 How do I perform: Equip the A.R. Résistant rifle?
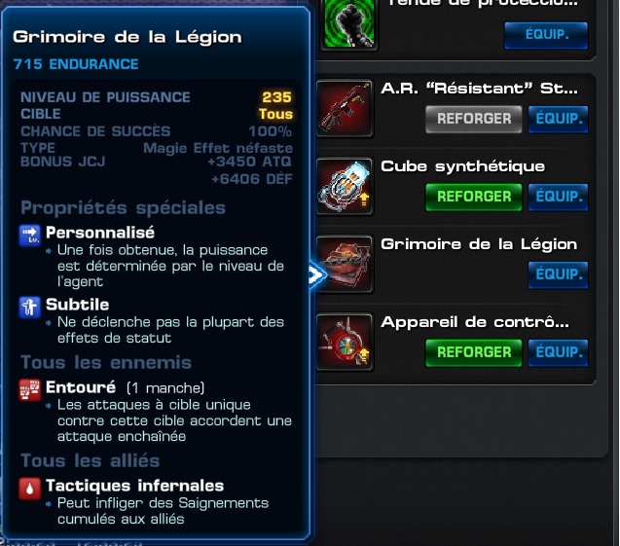[x=558, y=119]
